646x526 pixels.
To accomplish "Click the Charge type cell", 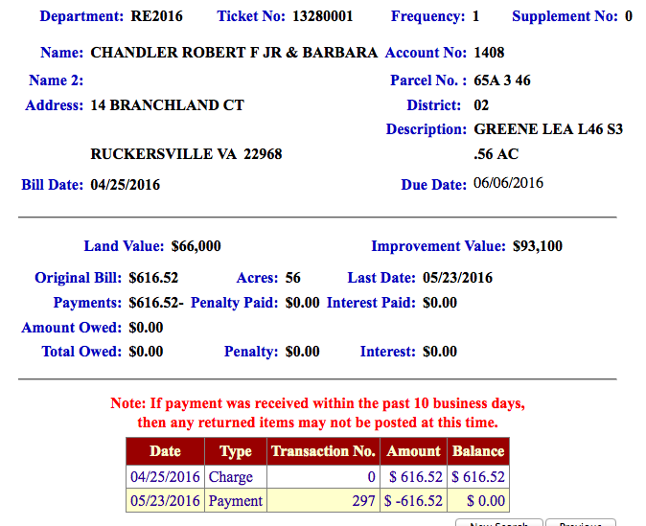I will click(x=236, y=477).
